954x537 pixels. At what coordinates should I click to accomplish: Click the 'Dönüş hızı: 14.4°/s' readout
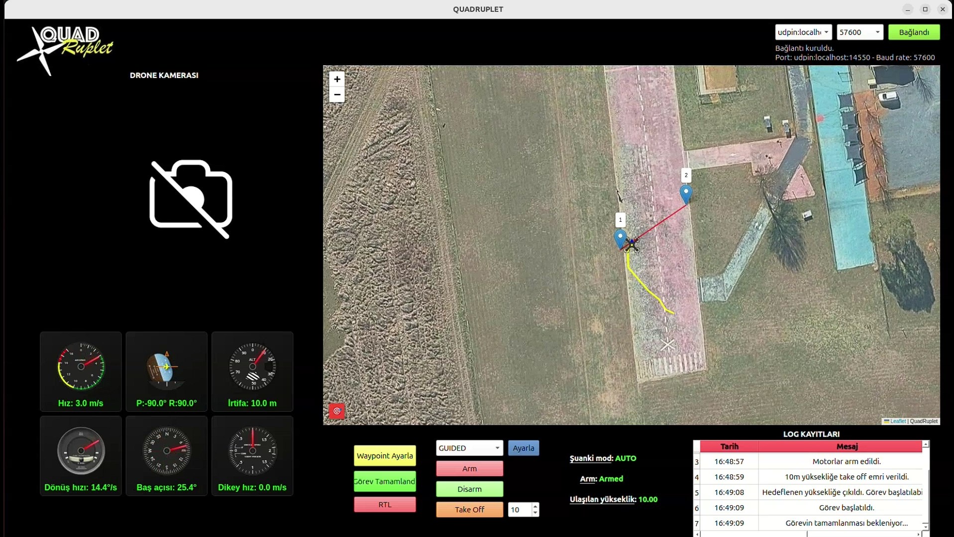(81, 487)
